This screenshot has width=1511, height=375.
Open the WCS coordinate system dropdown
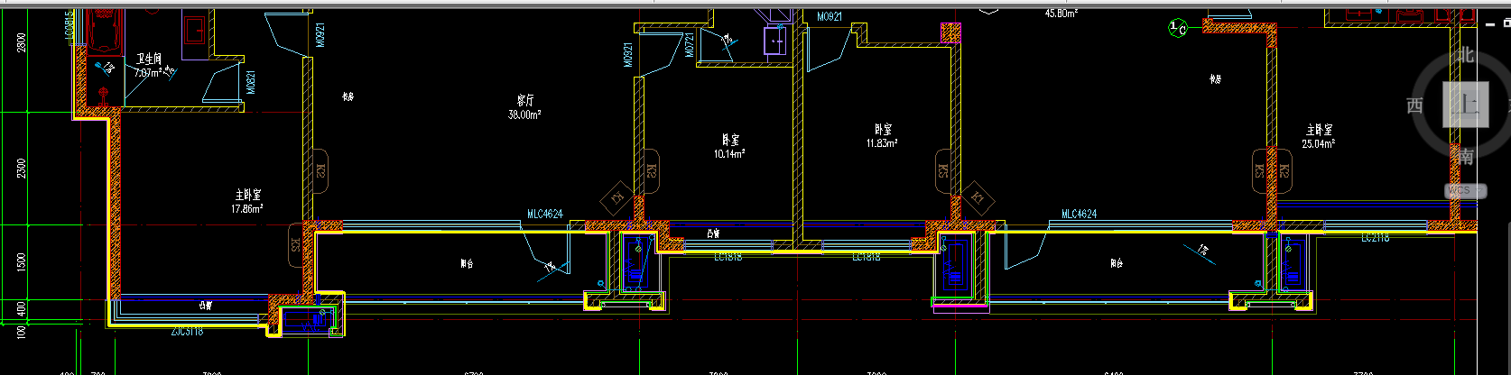1465,191
